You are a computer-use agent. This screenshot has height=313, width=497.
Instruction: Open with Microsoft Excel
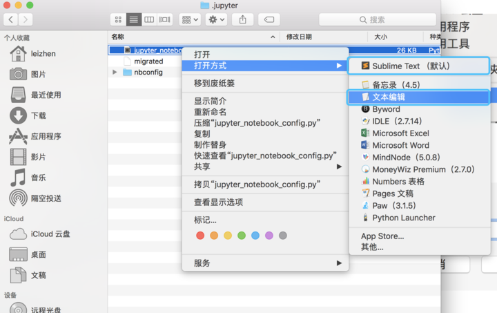pos(420,133)
